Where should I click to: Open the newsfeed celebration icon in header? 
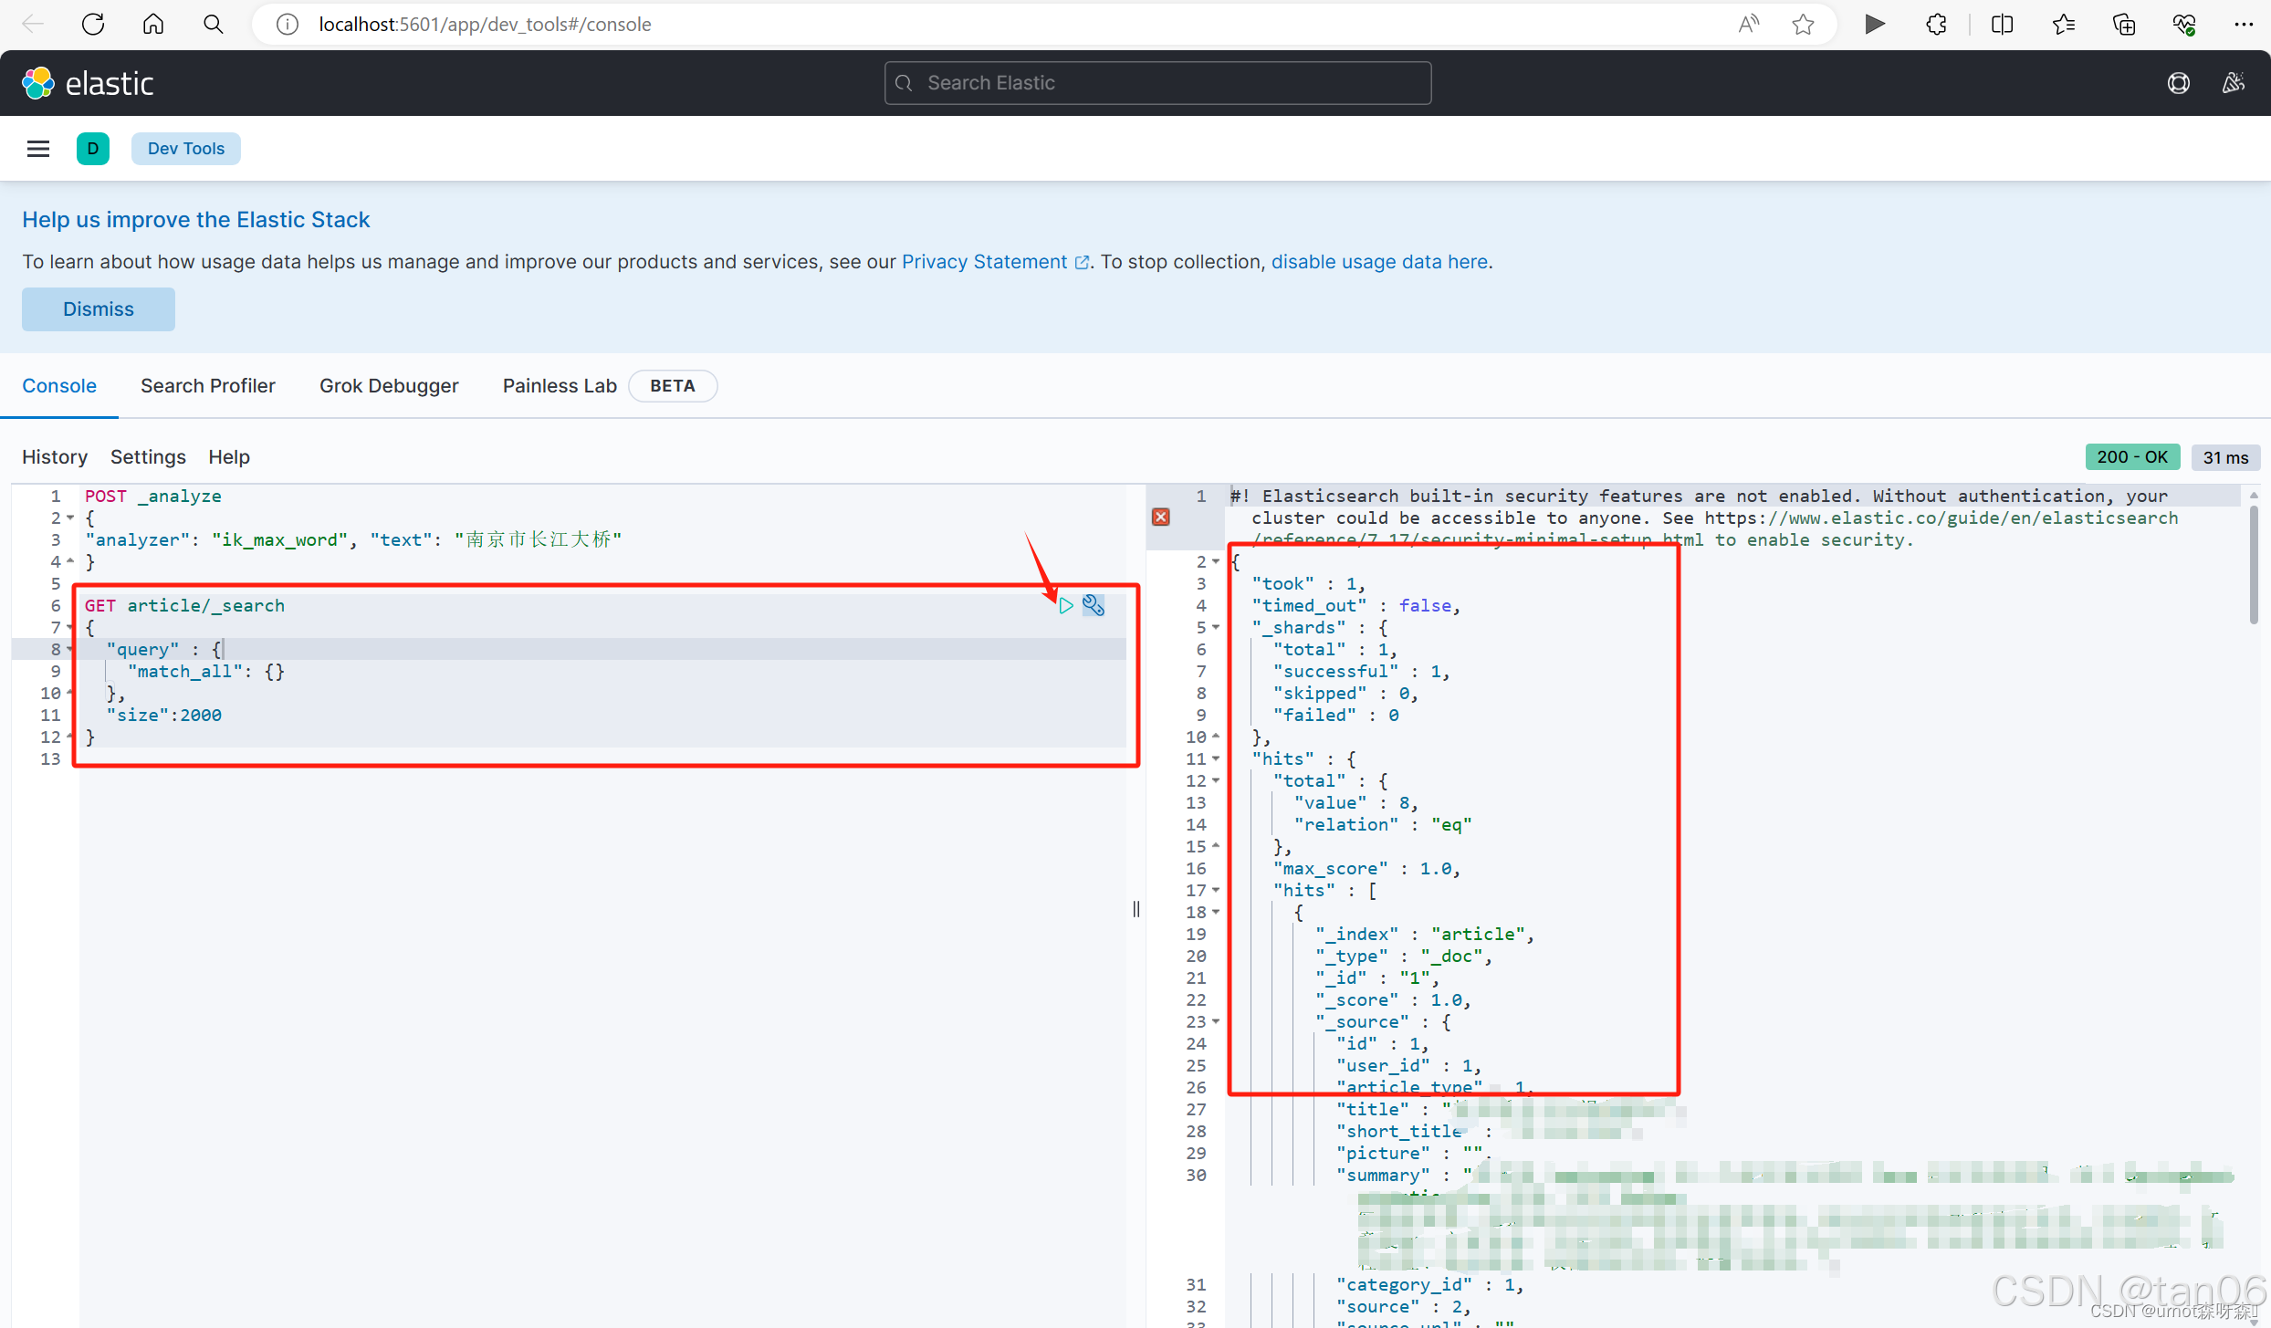2233,83
